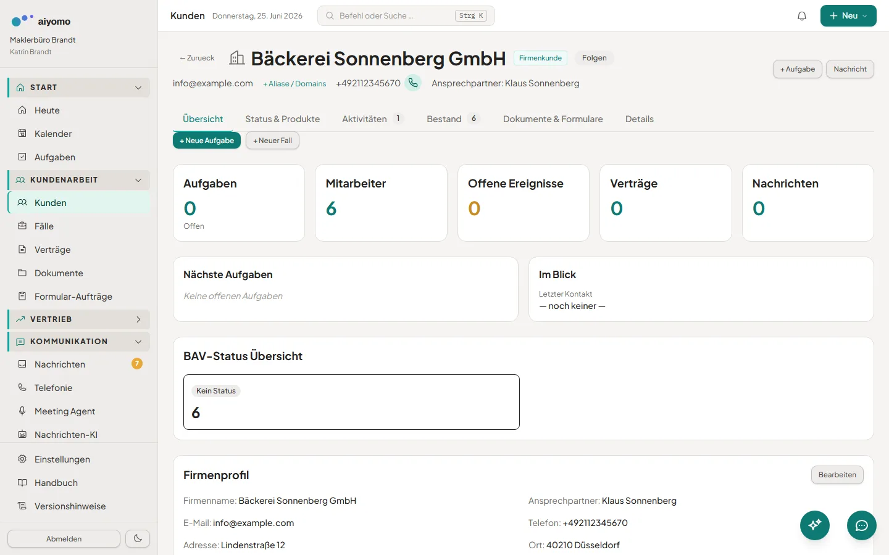Image resolution: width=889 pixels, height=555 pixels.
Task: Click the Zurueck back link
Action: point(197,58)
